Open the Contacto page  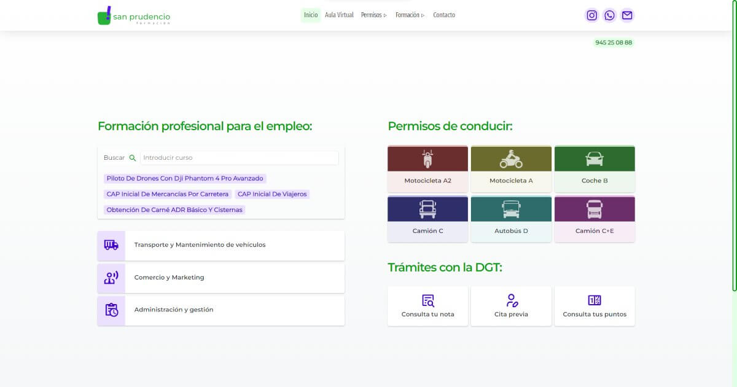coord(444,15)
